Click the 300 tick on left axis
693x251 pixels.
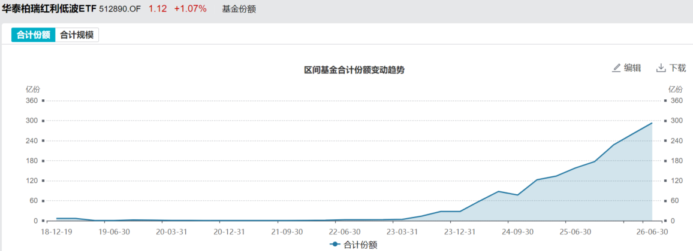[32, 121]
